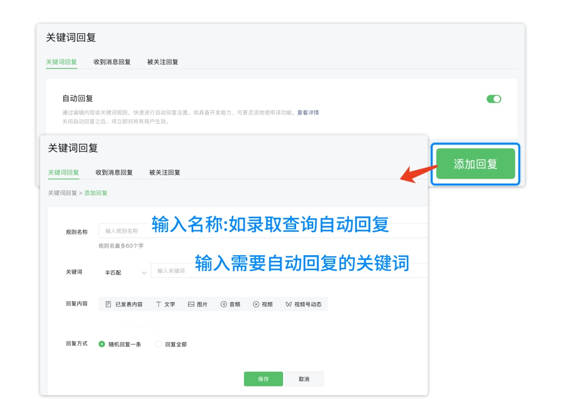Select the 随机回复一条 radio button

(102, 344)
